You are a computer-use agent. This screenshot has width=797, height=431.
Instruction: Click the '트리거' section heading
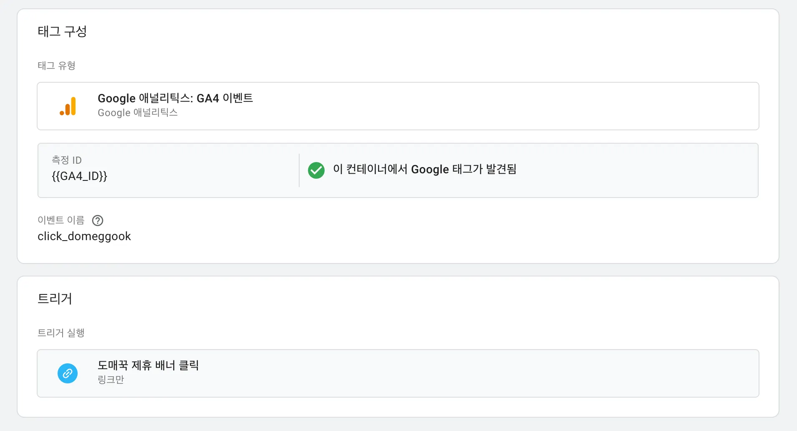tap(55, 299)
